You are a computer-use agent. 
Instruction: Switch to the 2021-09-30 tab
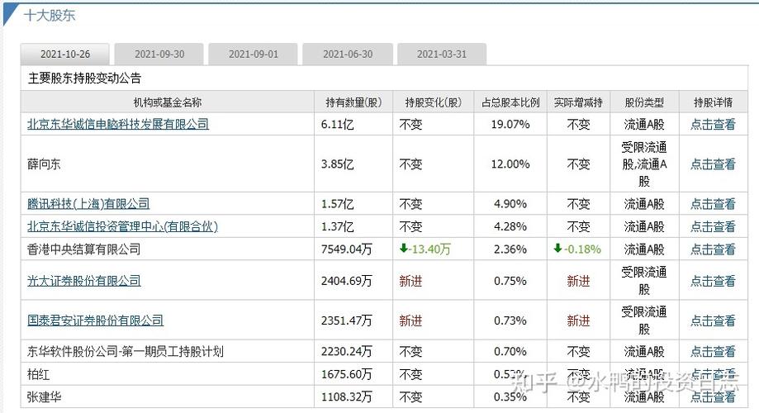tap(159, 55)
